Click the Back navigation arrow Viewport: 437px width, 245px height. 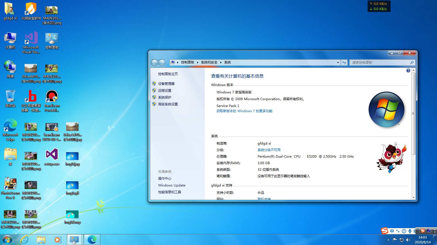click(x=155, y=63)
